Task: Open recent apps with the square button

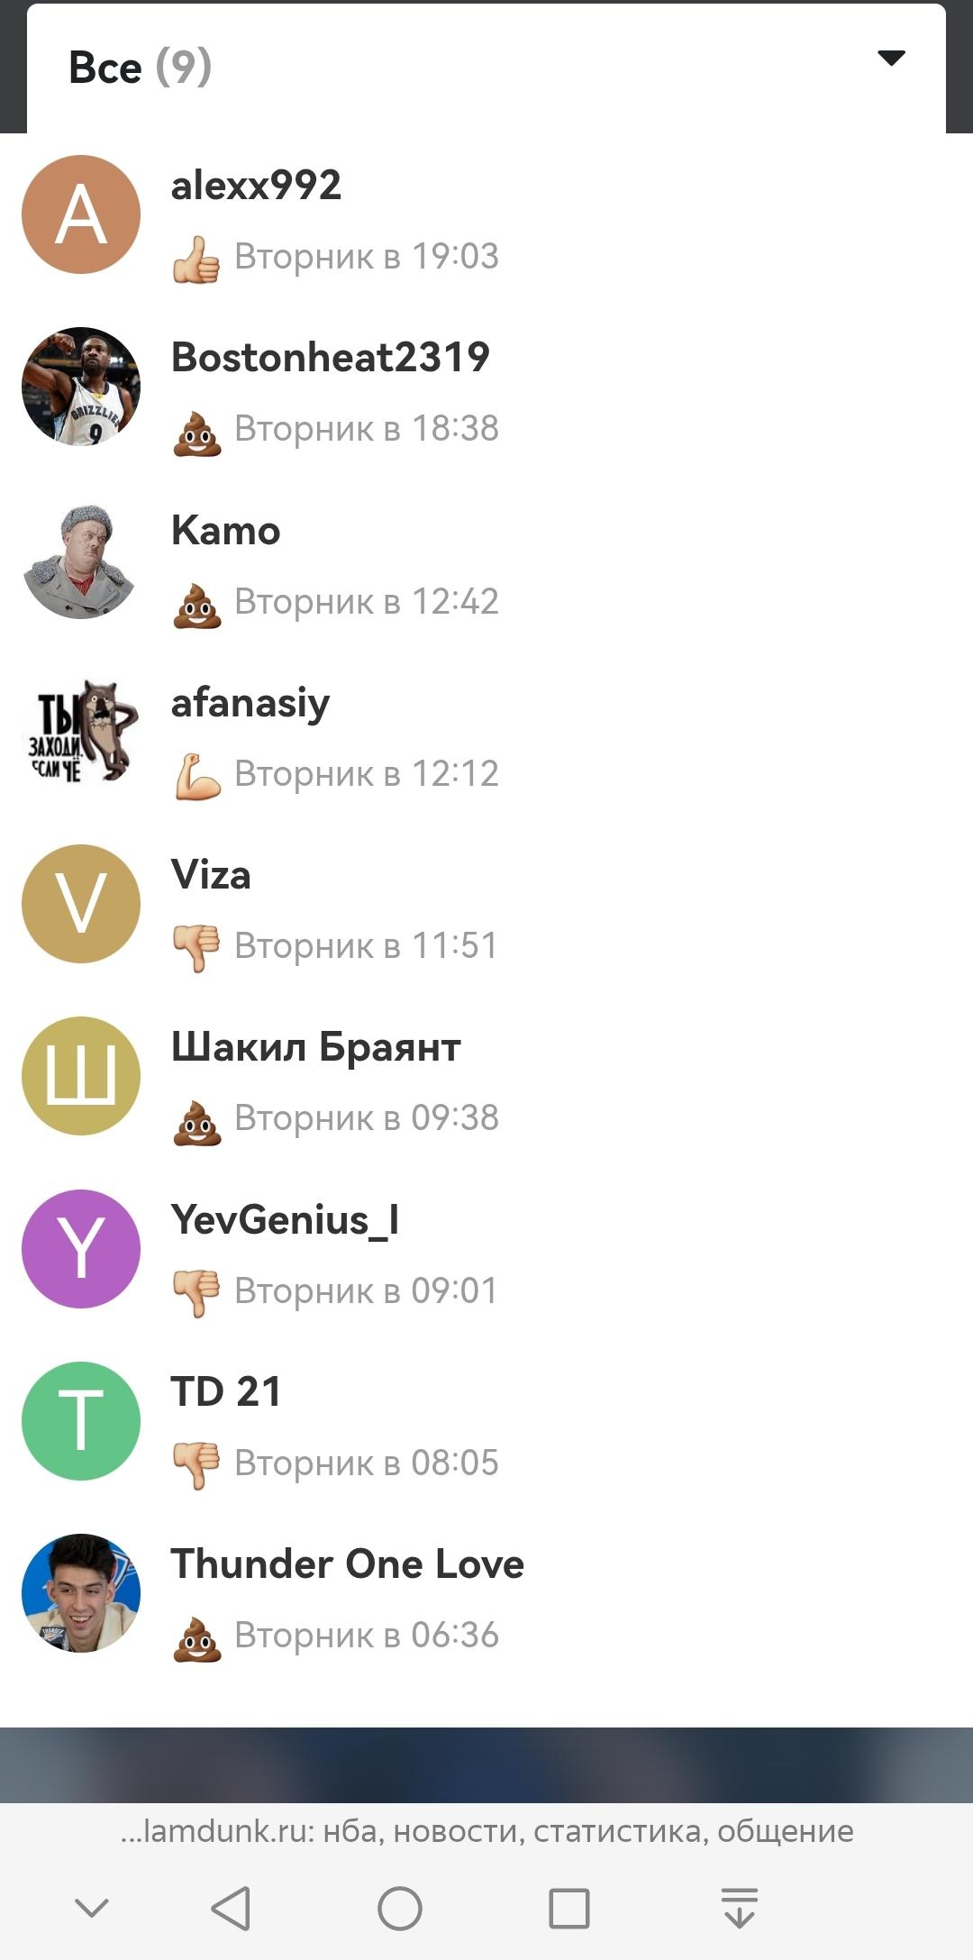Action: pyautogui.click(x=569, y=1908)
